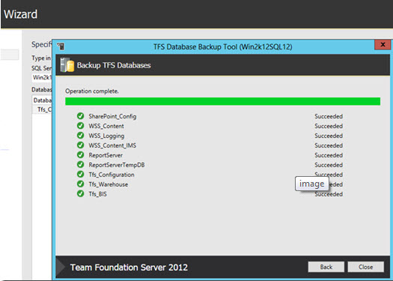
Task: Select the Tfs_Configuration database name
Action: [x=112, y=175]
